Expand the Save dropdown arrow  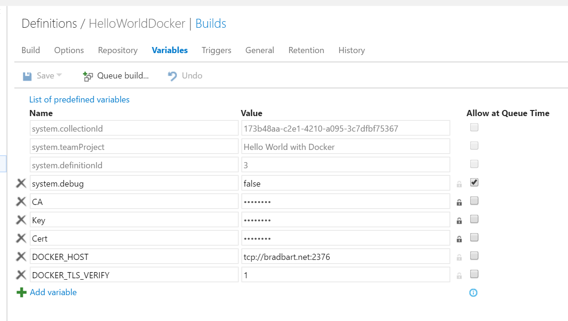click(x=59, y=76)
